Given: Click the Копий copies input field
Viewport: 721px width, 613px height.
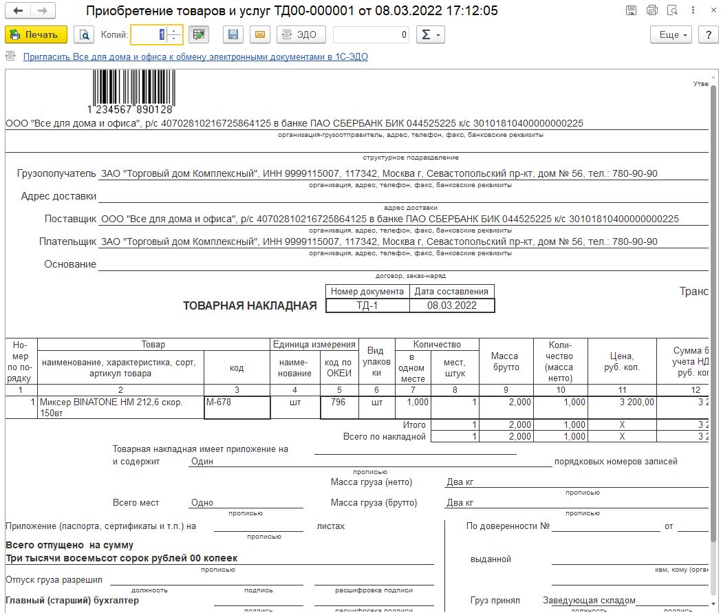Looking at the screenshot, I should 148,34.
